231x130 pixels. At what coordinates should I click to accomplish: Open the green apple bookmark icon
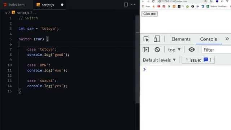coord(187,6)
